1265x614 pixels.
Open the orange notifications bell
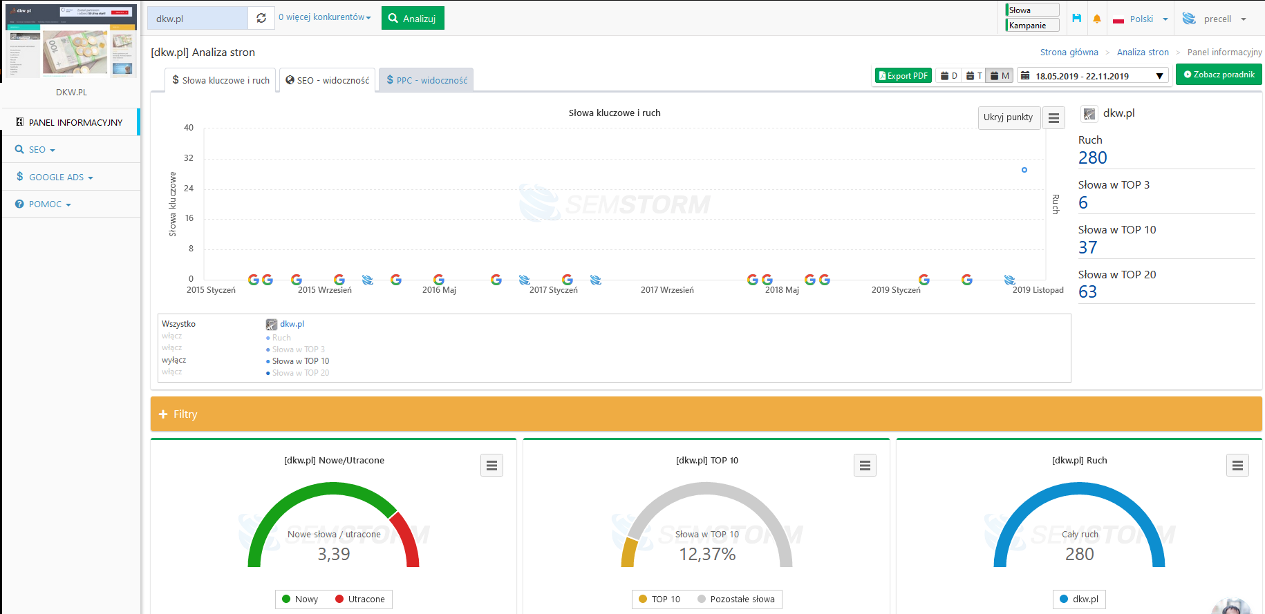click(1097, 19)
